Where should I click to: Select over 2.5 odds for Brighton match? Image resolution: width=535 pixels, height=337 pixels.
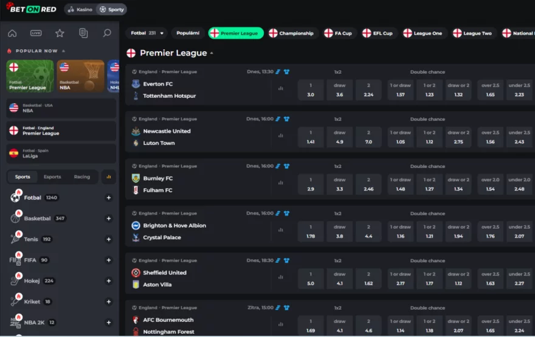pos(490,232)
